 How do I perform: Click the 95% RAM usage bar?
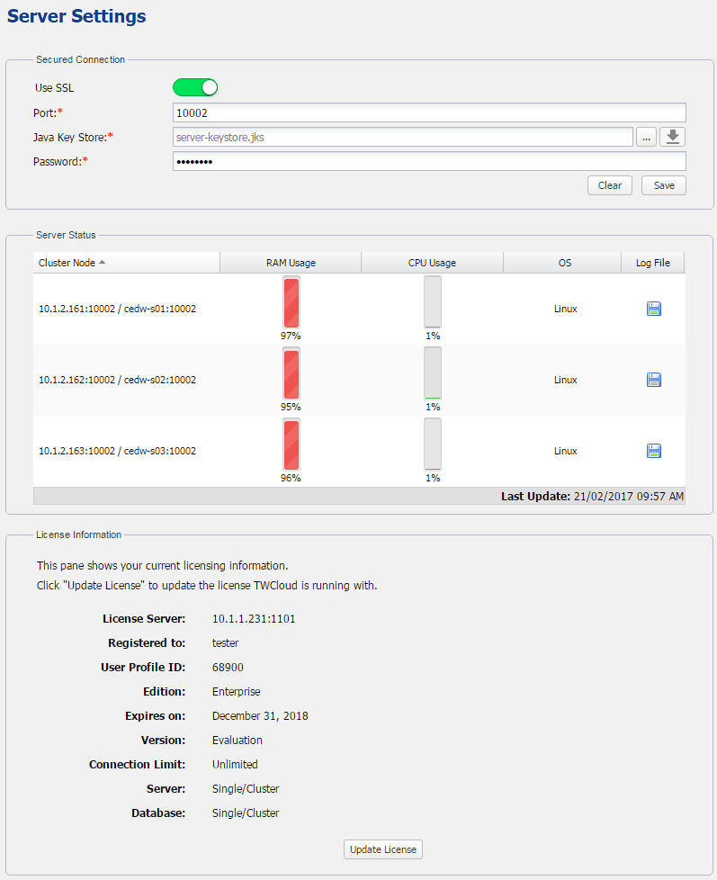pos(291,373)
